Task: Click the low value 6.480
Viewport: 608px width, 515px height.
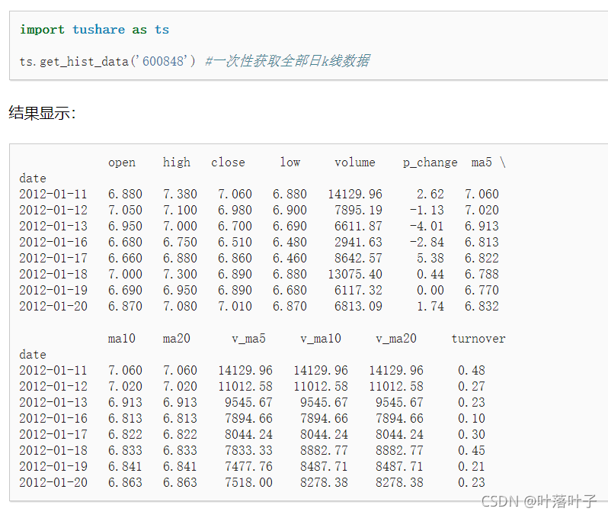Action: click(x=290, y=242)
